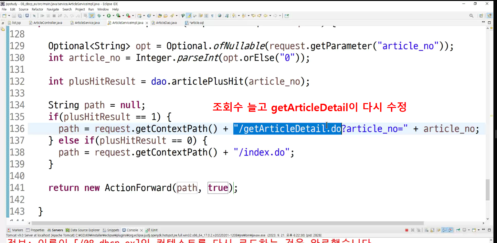Open the Snippets view tab
Screen dimensions: 497x243
pyautogui.click(x=111, y=230)
